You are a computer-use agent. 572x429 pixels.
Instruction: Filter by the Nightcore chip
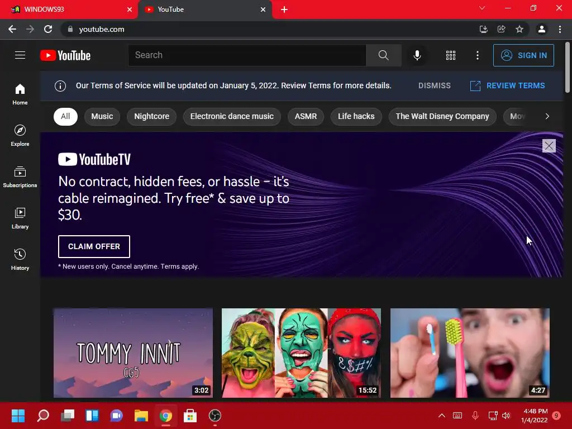(152, 116)
